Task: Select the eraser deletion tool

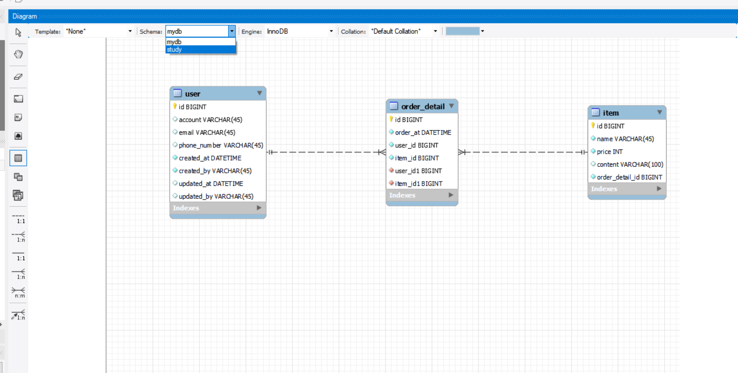Action: 18,77
